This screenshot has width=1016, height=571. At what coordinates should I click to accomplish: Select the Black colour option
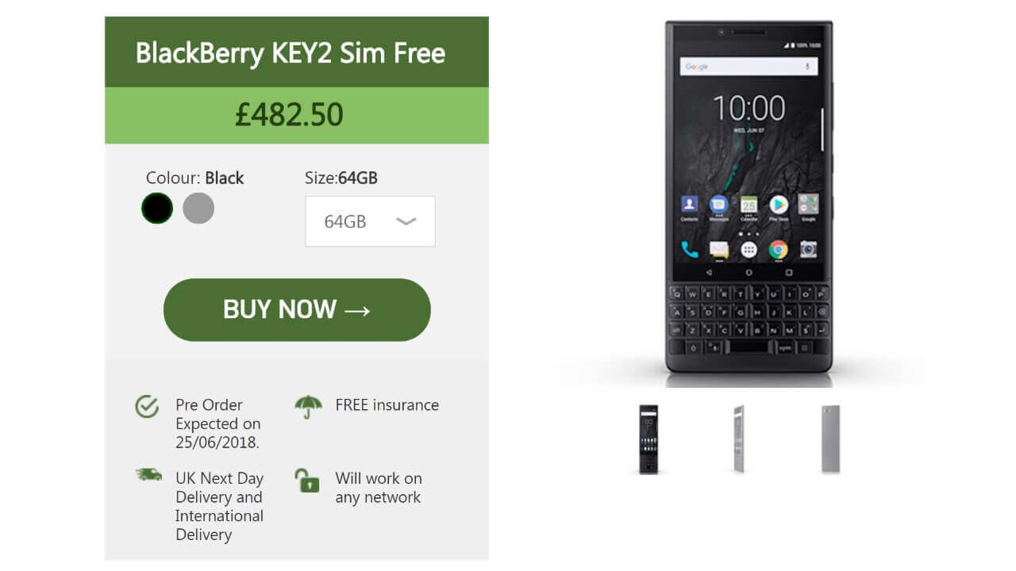pos(157,209)
